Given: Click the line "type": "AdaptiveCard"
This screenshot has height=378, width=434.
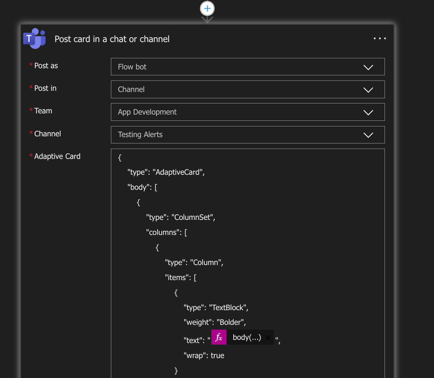Looking at the screenshot, I should pos(166,172).
